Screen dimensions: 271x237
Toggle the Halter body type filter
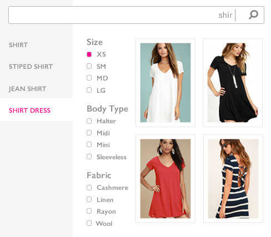(x=89, y=121)
